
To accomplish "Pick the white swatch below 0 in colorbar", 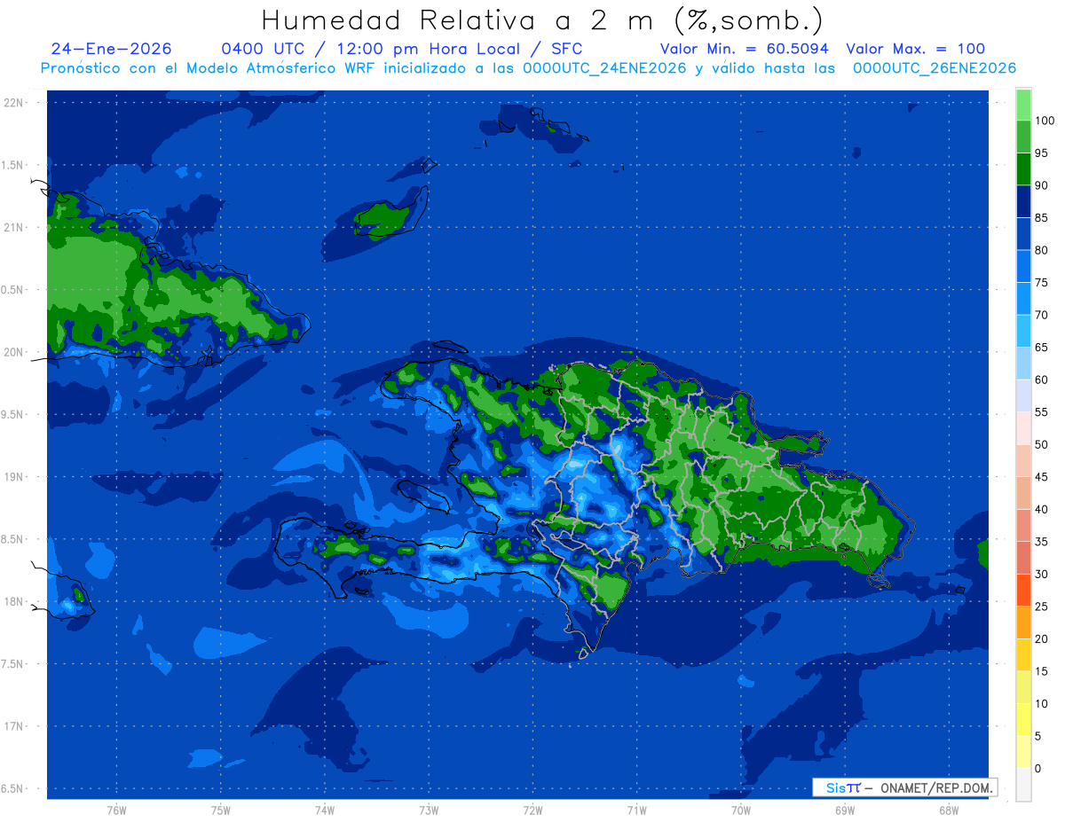I will (1023, 784).
